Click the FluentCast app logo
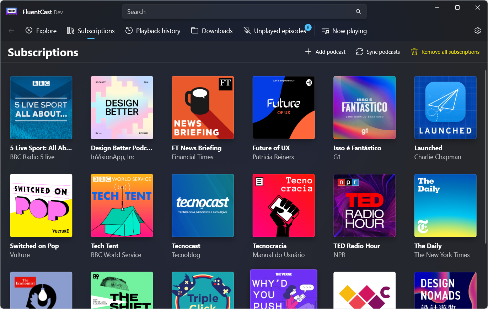 click(x=11, y=11)
